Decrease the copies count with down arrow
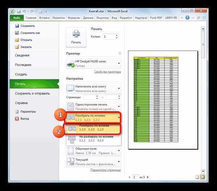This screenshot has width=217, height=191. pyautogui.click(x=116, y=38)
